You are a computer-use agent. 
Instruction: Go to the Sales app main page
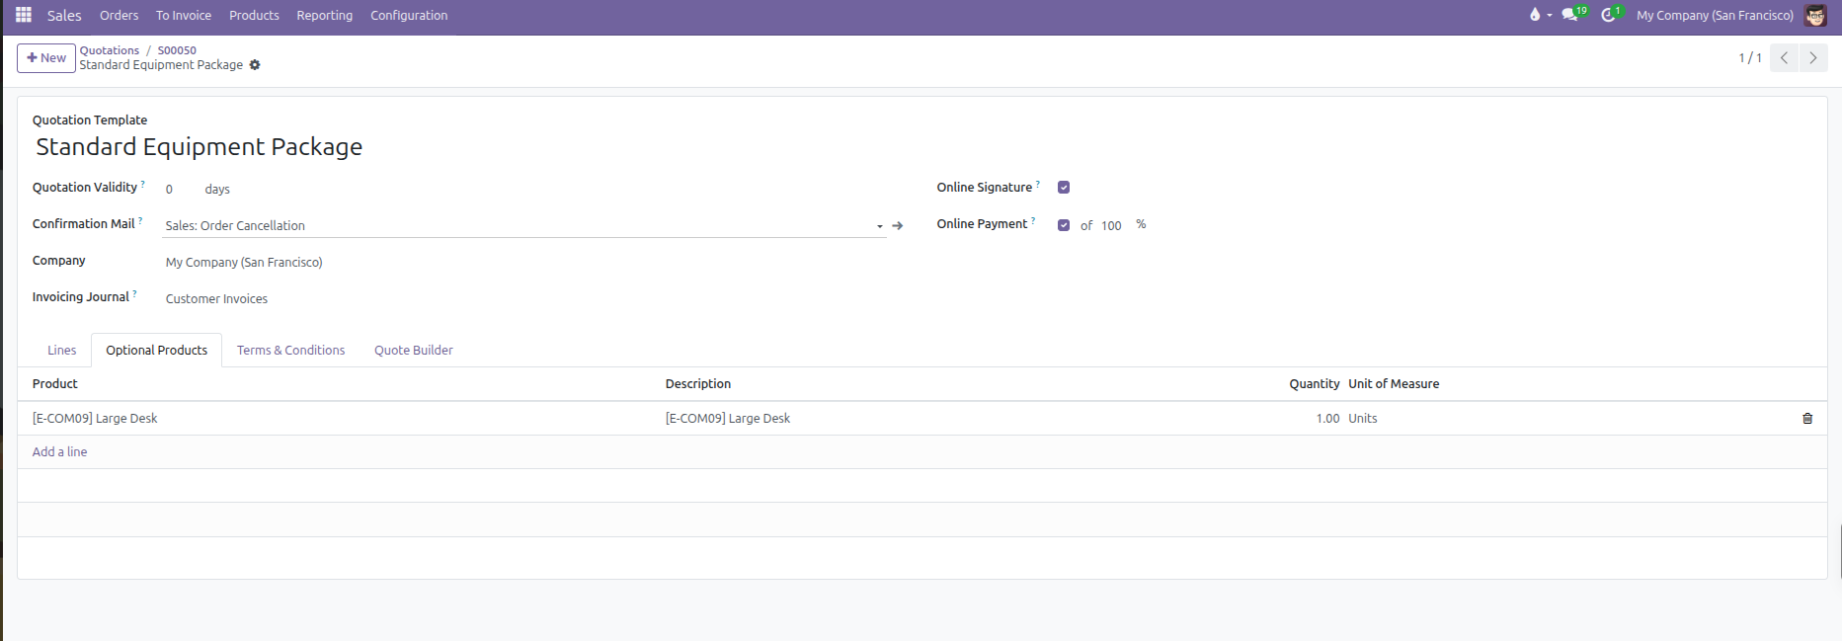pos(64,15)
